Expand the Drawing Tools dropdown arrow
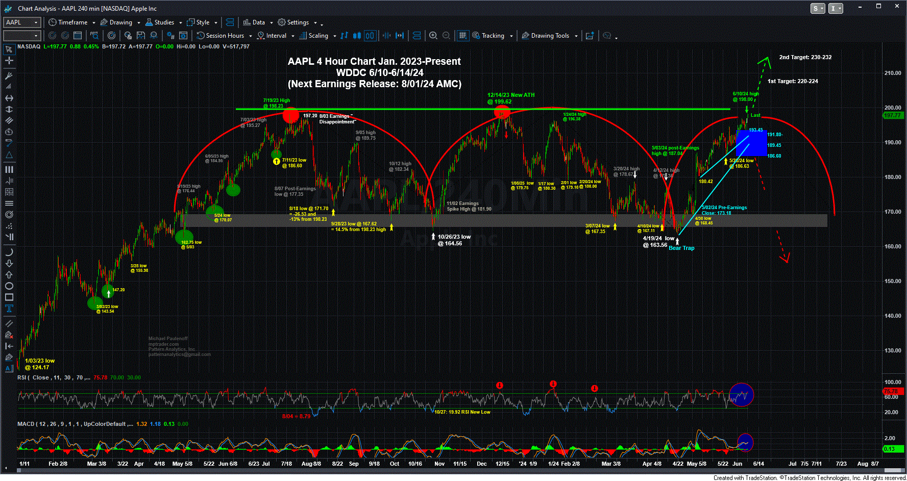 coord(576,36)
